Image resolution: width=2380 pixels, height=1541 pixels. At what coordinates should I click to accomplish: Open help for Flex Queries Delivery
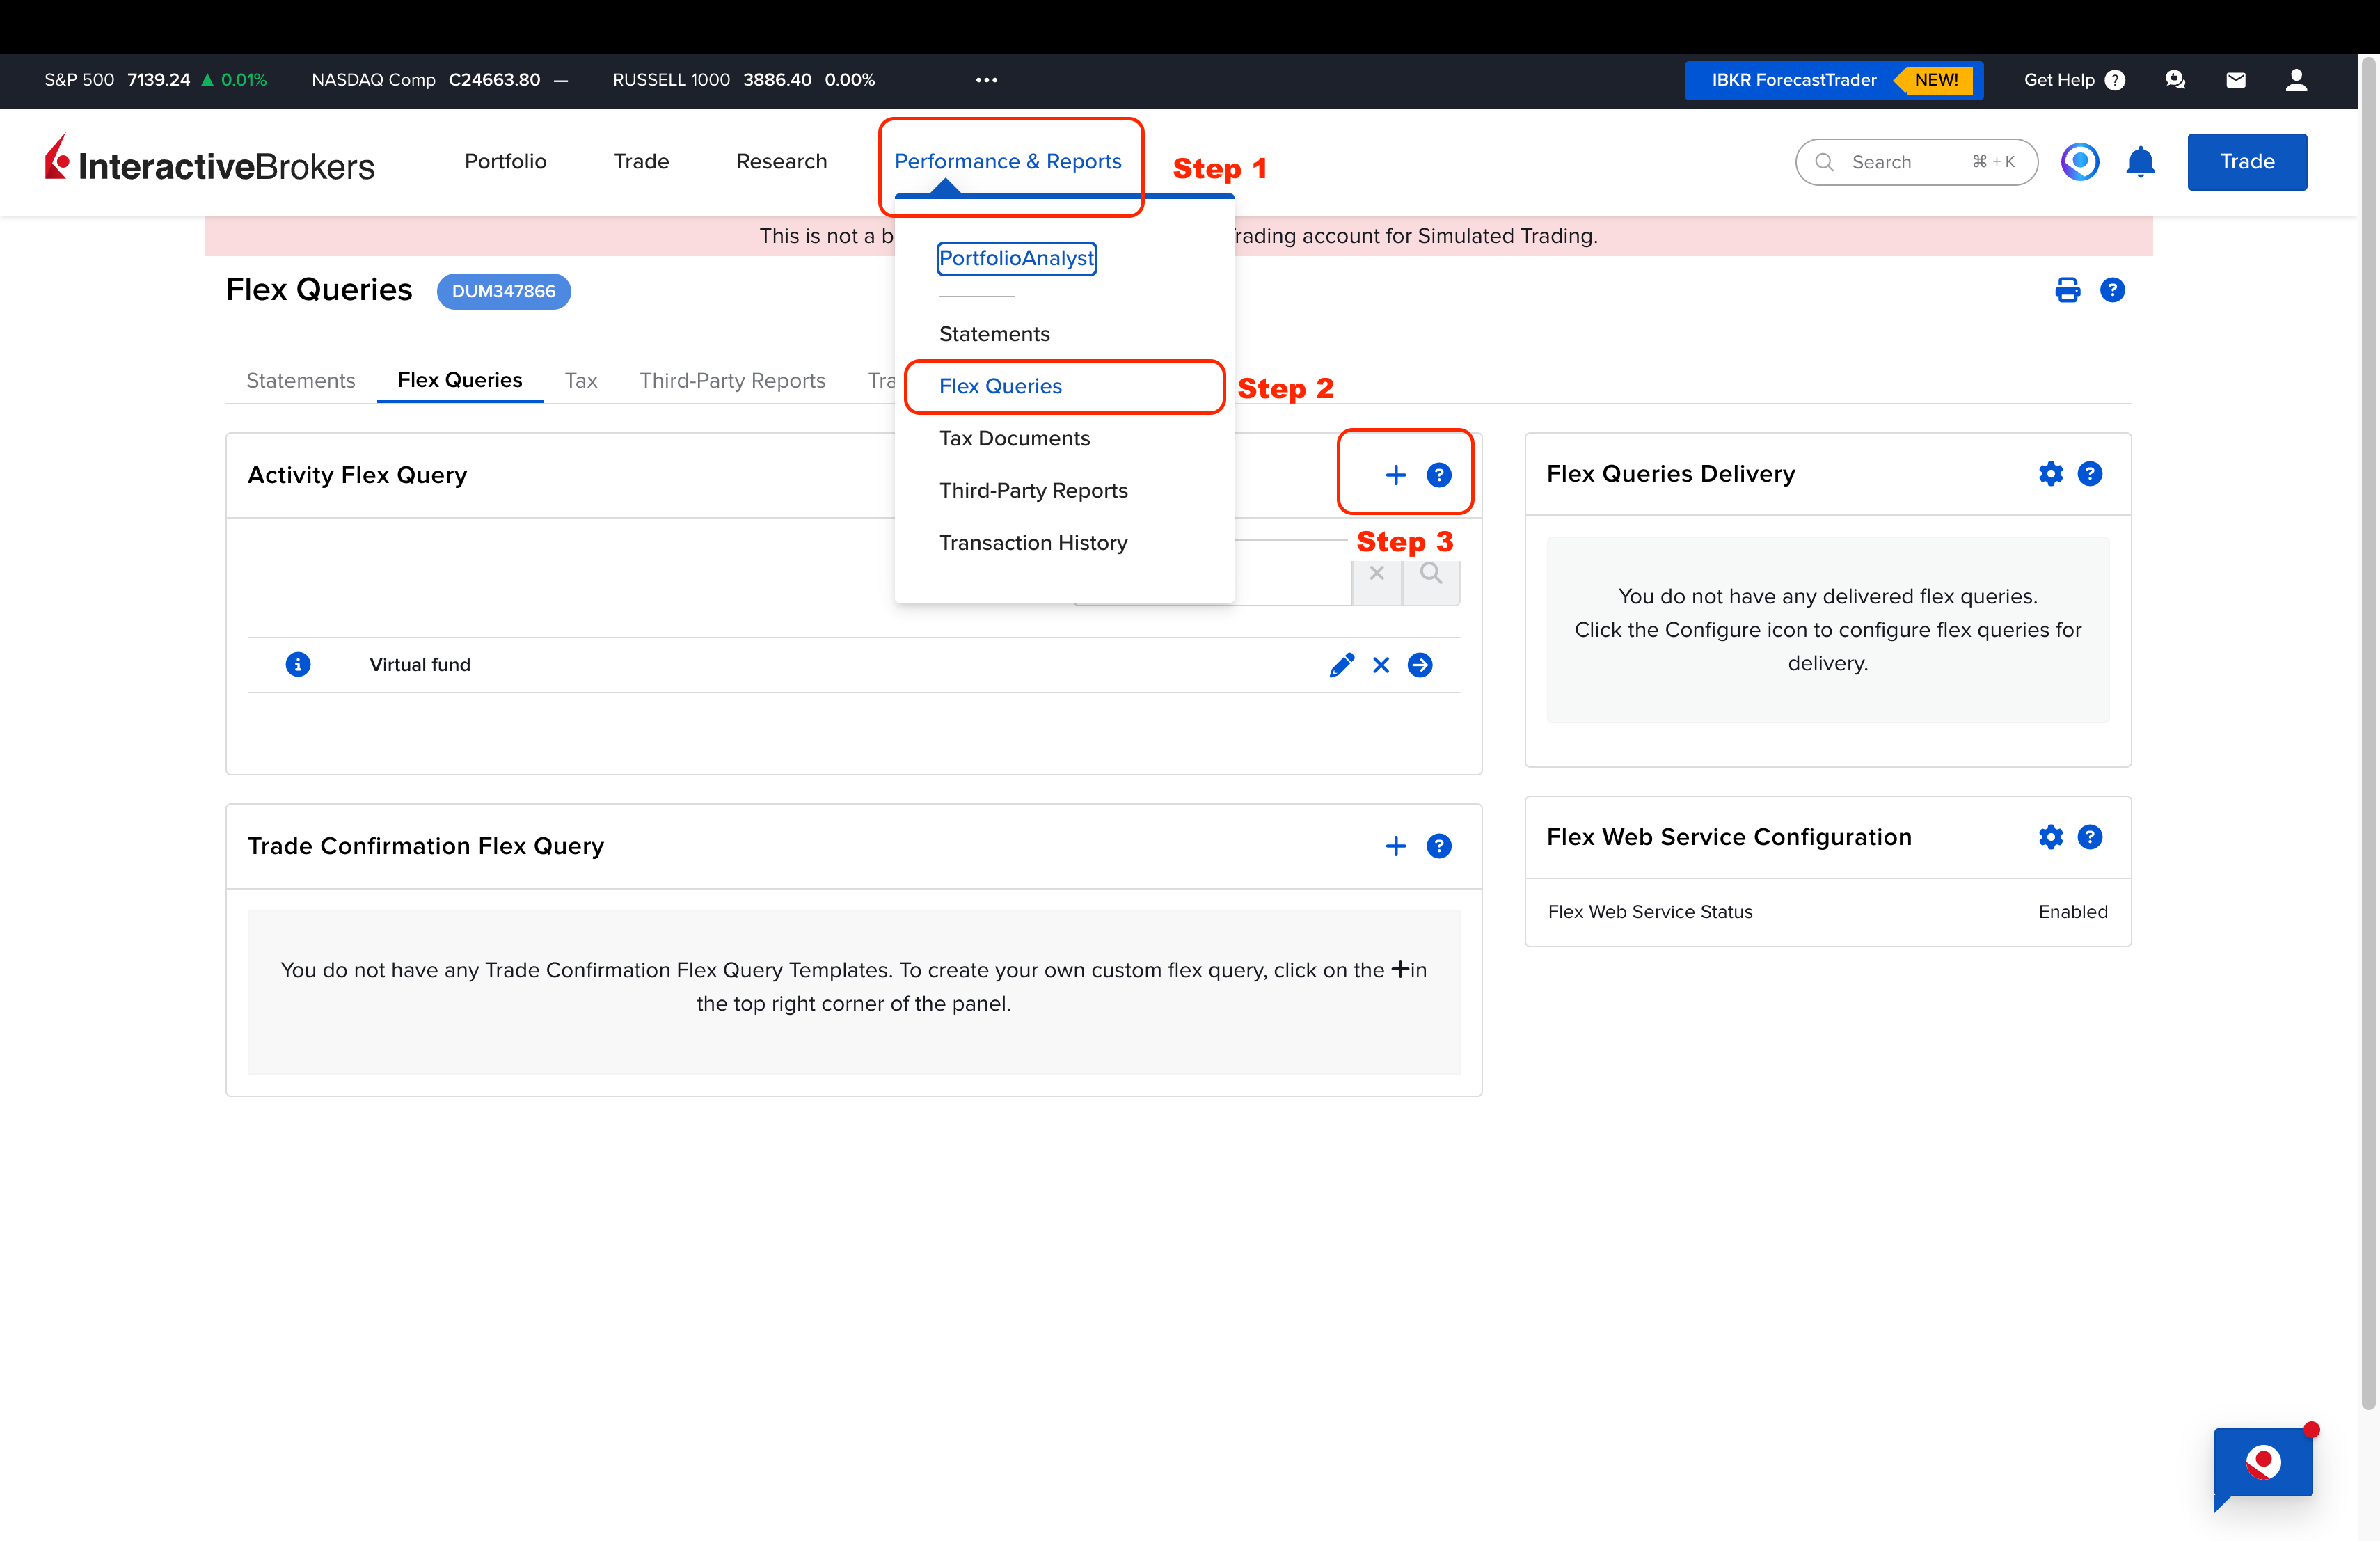point(2089,474)
